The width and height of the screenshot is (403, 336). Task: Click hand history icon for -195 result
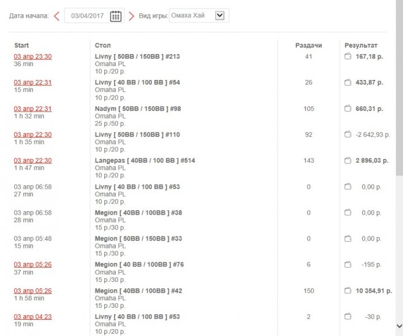click(x=348, y=265)
